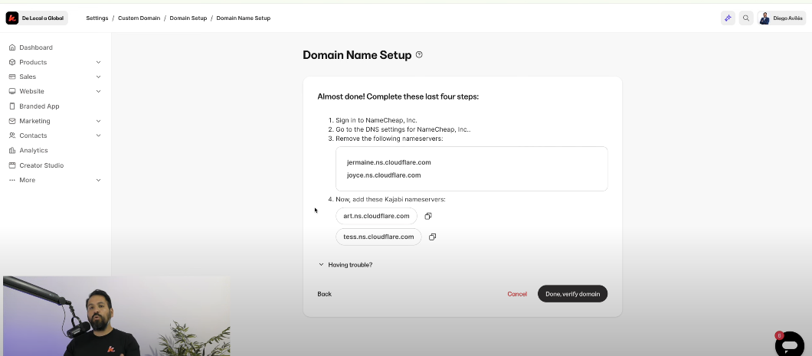Click Diego Avilés profile avatar
The image size is (812, 356).
(x=765, y=18)
